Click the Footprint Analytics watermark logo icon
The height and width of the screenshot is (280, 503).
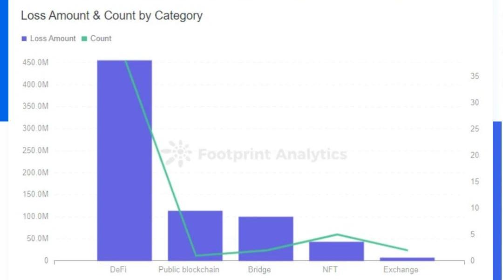(x=177, y=154)
